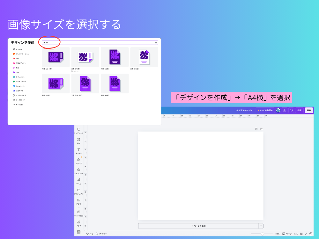Image resolution: width=319 pixels, height=239 pixels.
Task: Open the ブランド panel
Action: coord(79,161)
